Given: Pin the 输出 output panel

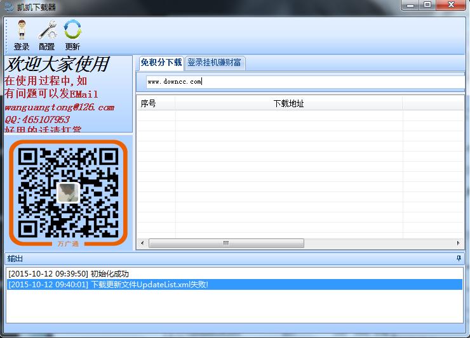Looking at the screenshot, I should tap(459, 258).
